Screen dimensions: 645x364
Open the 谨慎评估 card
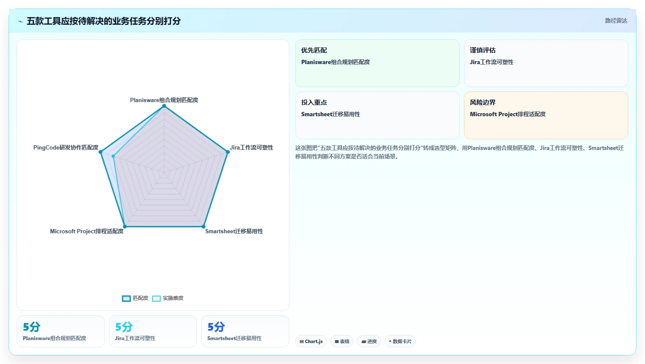pyautogui.click(x=546, y=63)
